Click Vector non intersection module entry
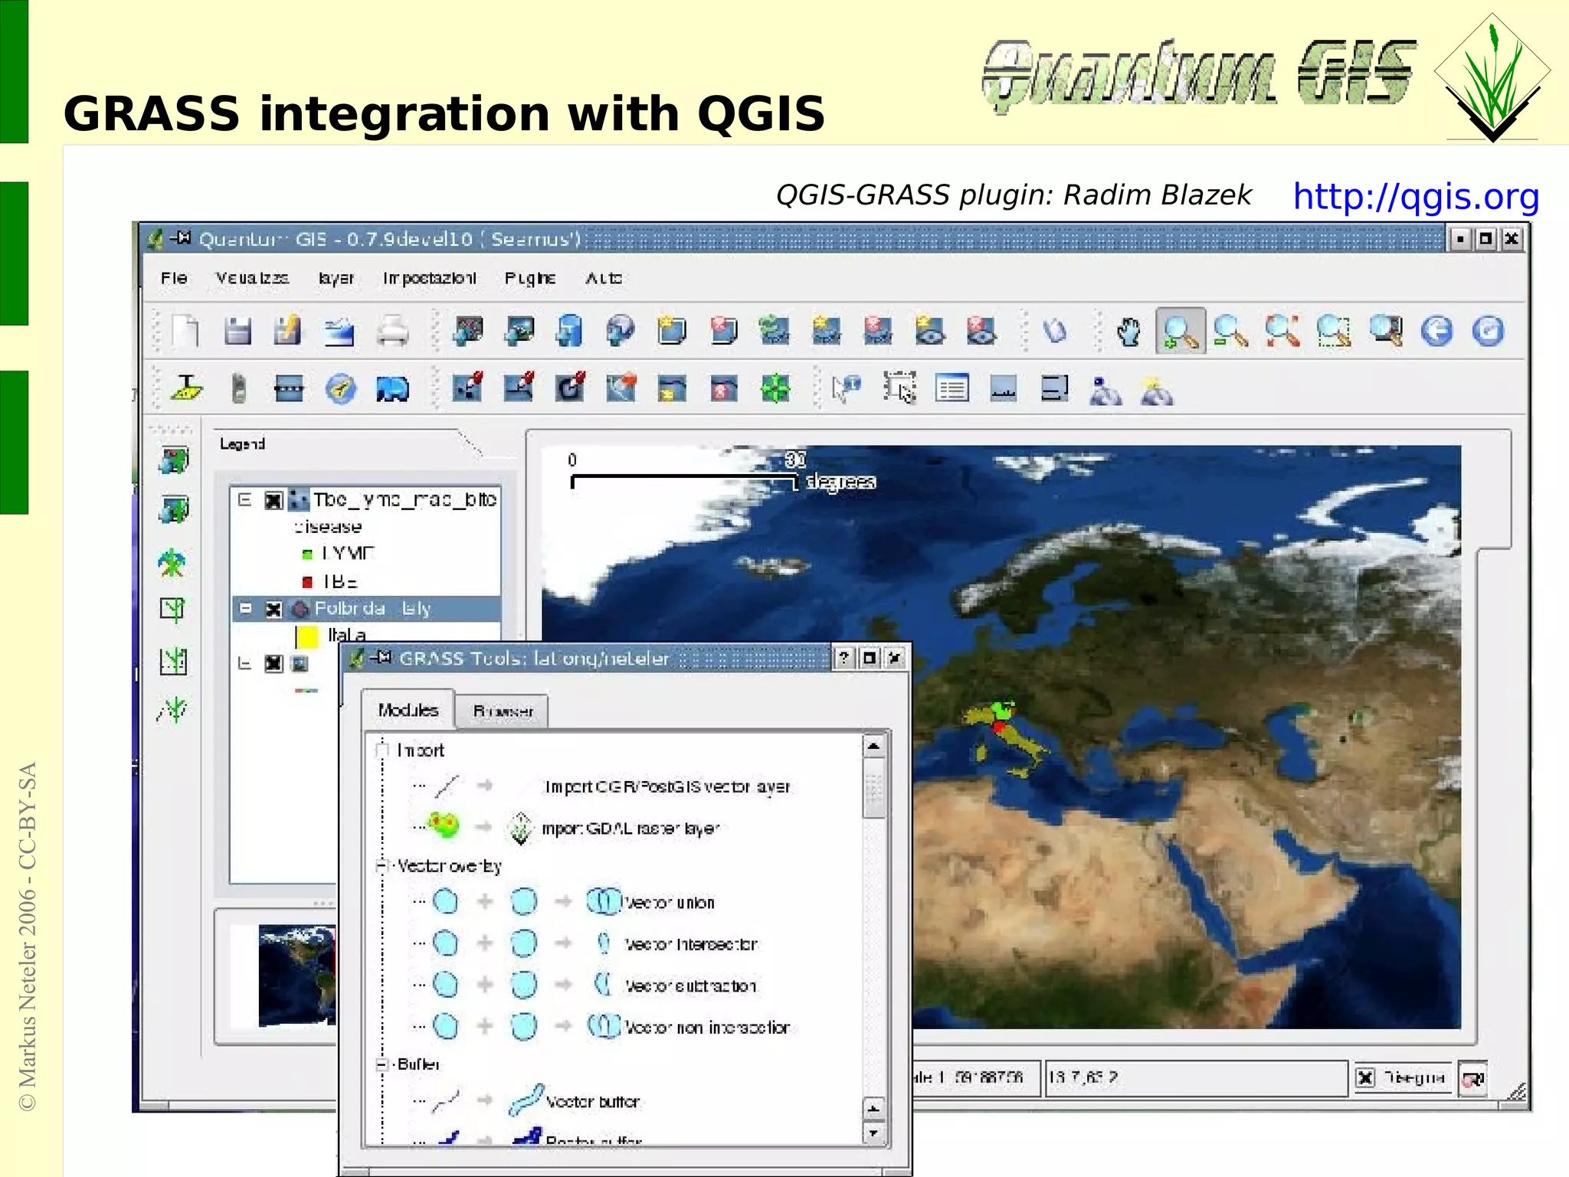Image resolution: width=1569 pixels, height=1177 pixels. 706,1028
